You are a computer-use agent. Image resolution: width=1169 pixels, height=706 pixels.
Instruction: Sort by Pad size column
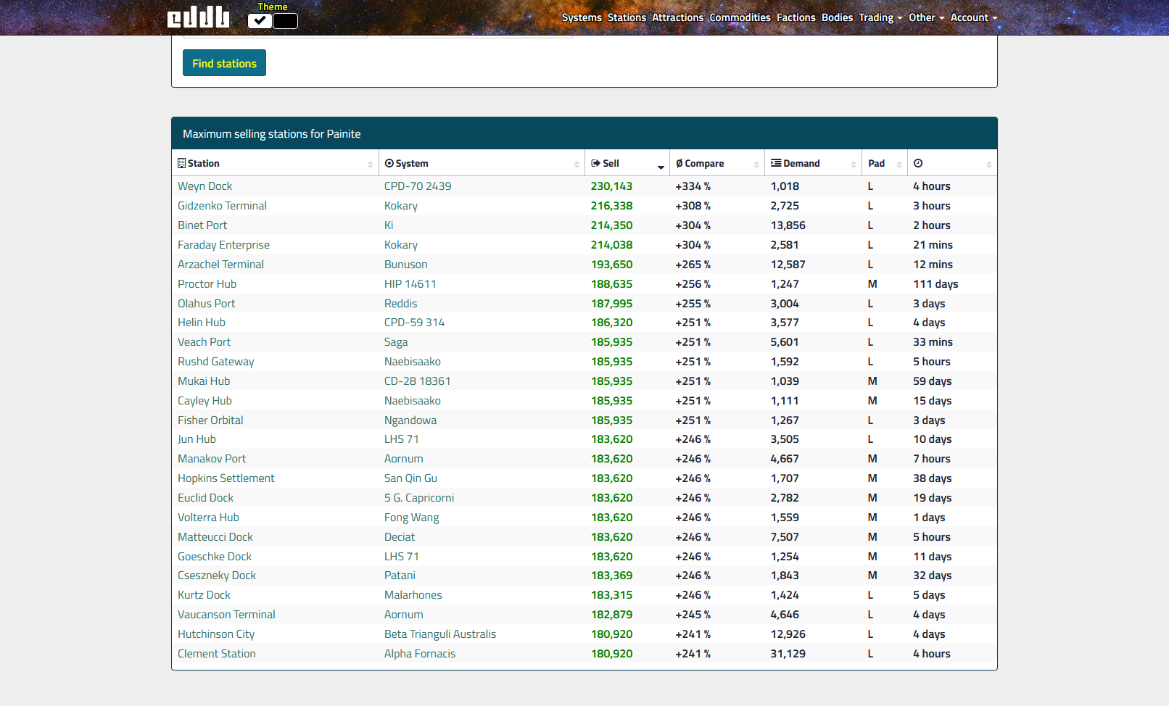click(885, 163)
